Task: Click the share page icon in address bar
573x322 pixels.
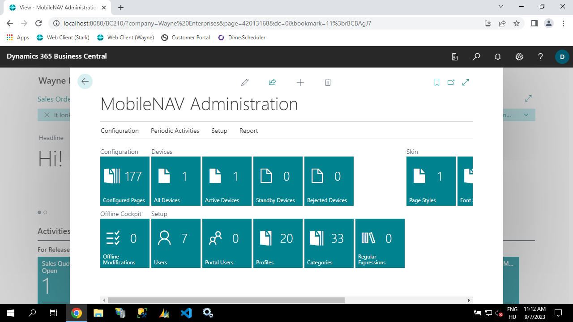Action: pyautogui.click(x=502, y=23)
